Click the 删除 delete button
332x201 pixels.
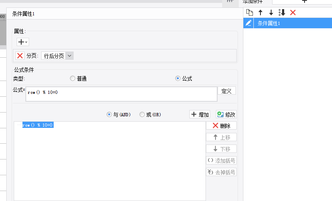221,125
